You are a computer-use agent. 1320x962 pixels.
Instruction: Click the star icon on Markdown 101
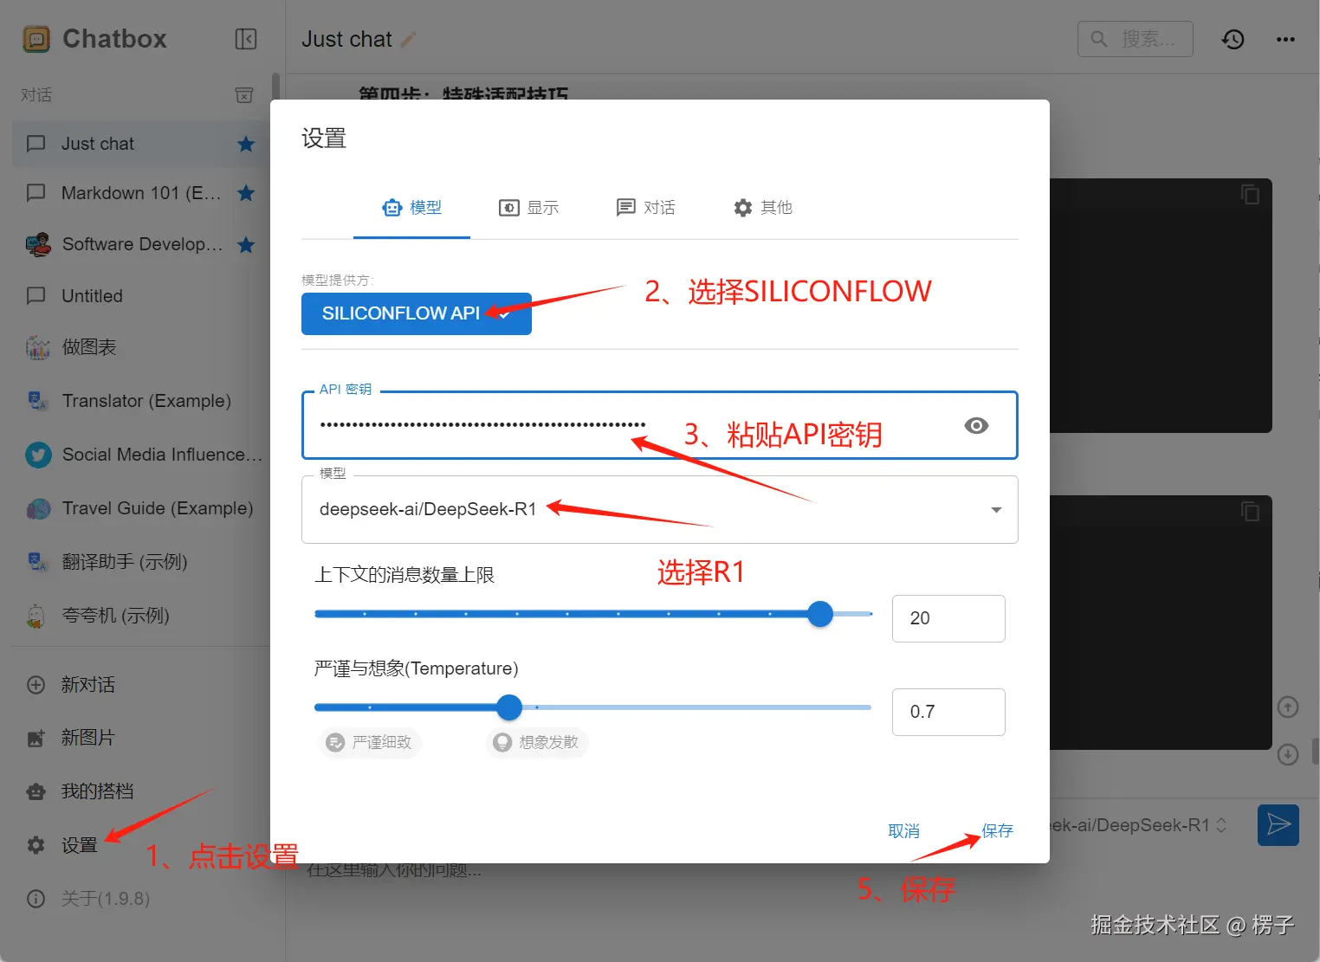[246, 193]
